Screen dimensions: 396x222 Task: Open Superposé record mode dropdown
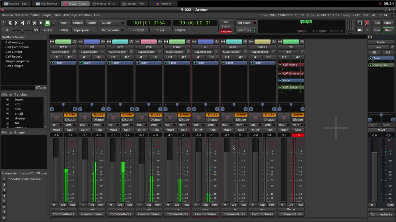tap(85, 30)
